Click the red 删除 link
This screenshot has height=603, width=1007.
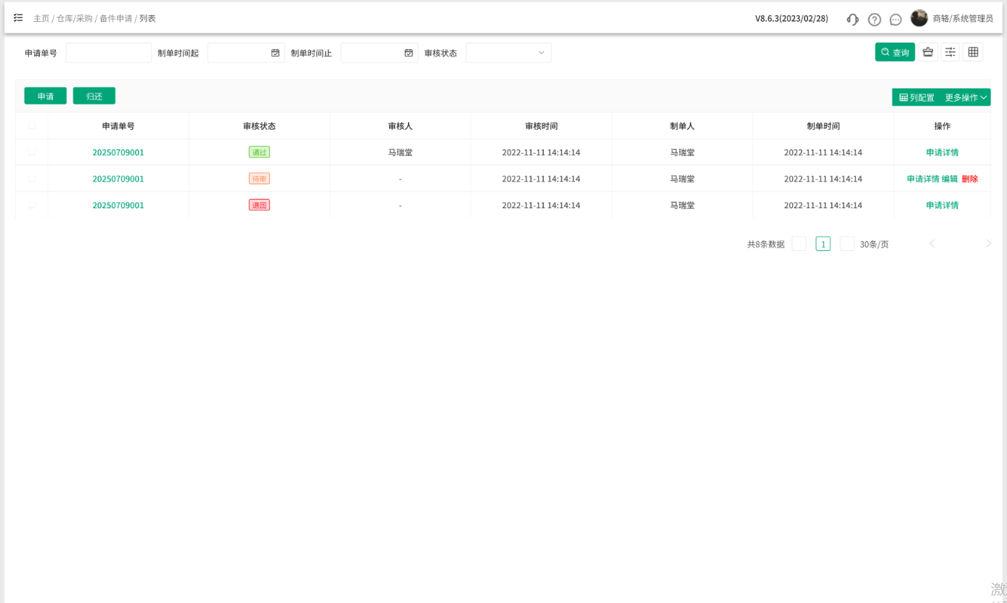point(969,179)
